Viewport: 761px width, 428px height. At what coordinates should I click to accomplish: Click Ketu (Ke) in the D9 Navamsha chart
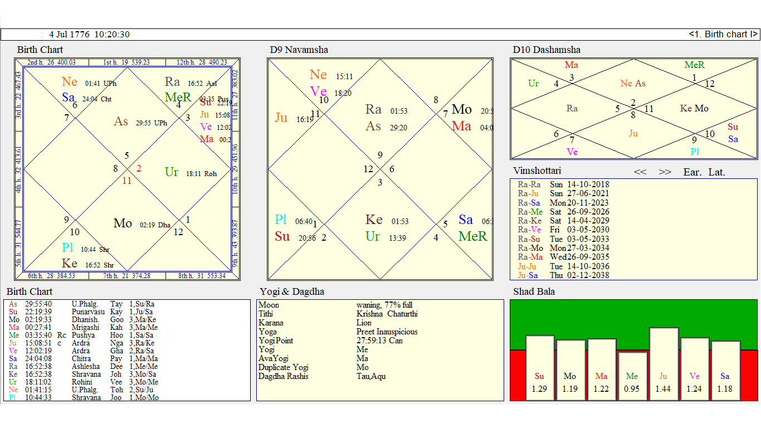pos(374,220)
